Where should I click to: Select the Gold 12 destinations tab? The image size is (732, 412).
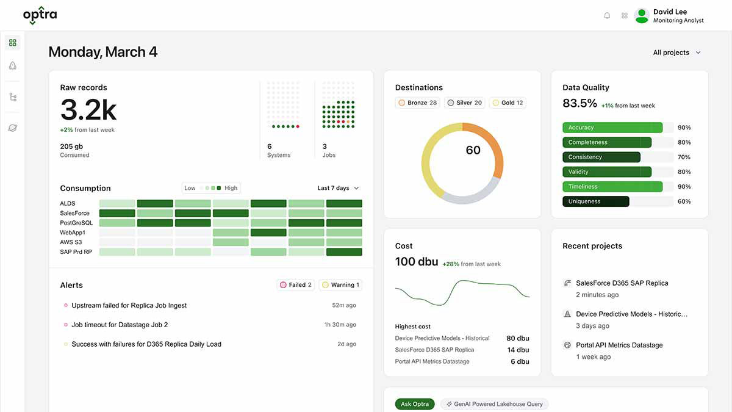(508, 103)
